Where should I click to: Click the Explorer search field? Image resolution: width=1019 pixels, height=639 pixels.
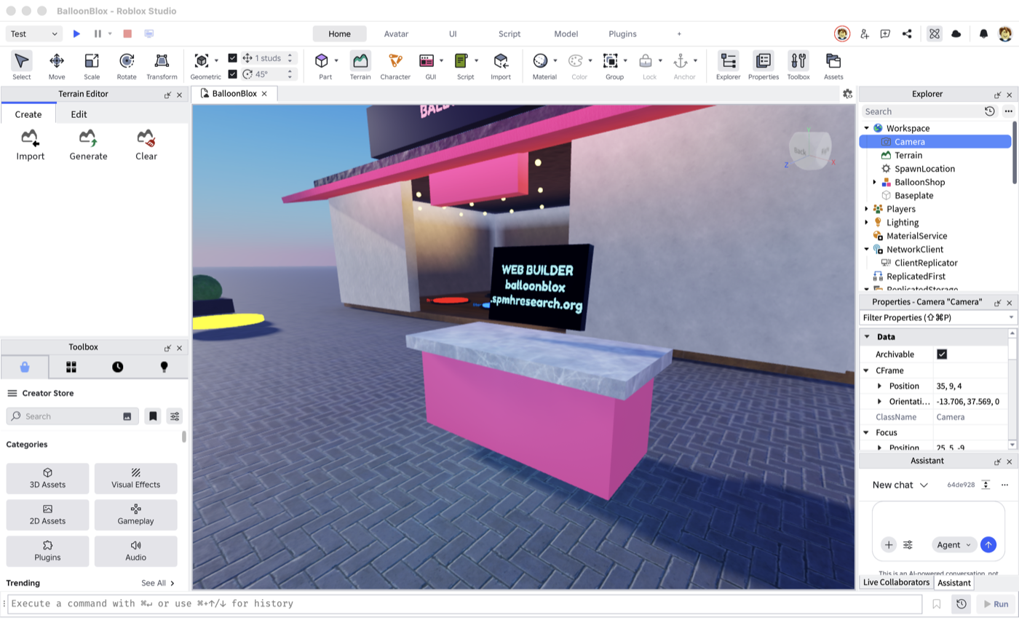coord(921,111)
